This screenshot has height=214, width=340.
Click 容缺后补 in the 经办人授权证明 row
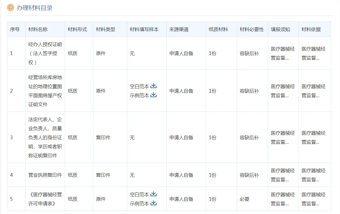tap(249, 53)
